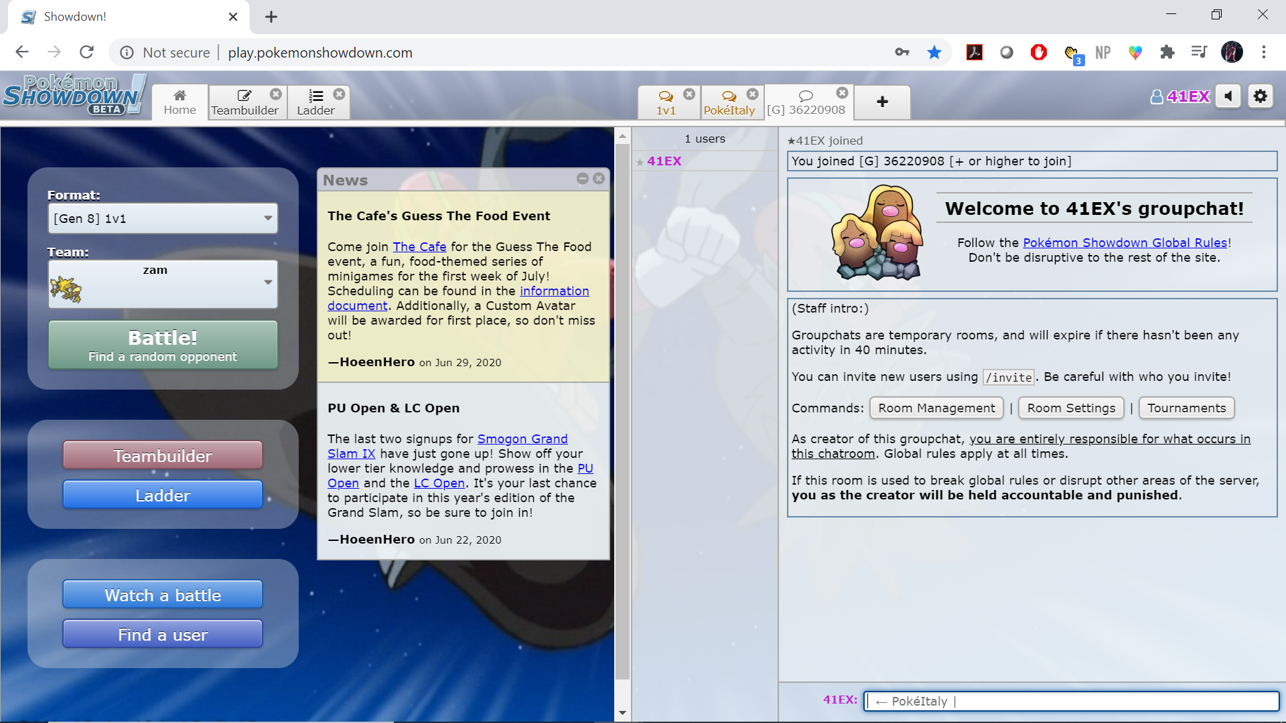Screen dimensions: 1286x723
Task: Click 41EX in the users list
Action: (664, 161)
